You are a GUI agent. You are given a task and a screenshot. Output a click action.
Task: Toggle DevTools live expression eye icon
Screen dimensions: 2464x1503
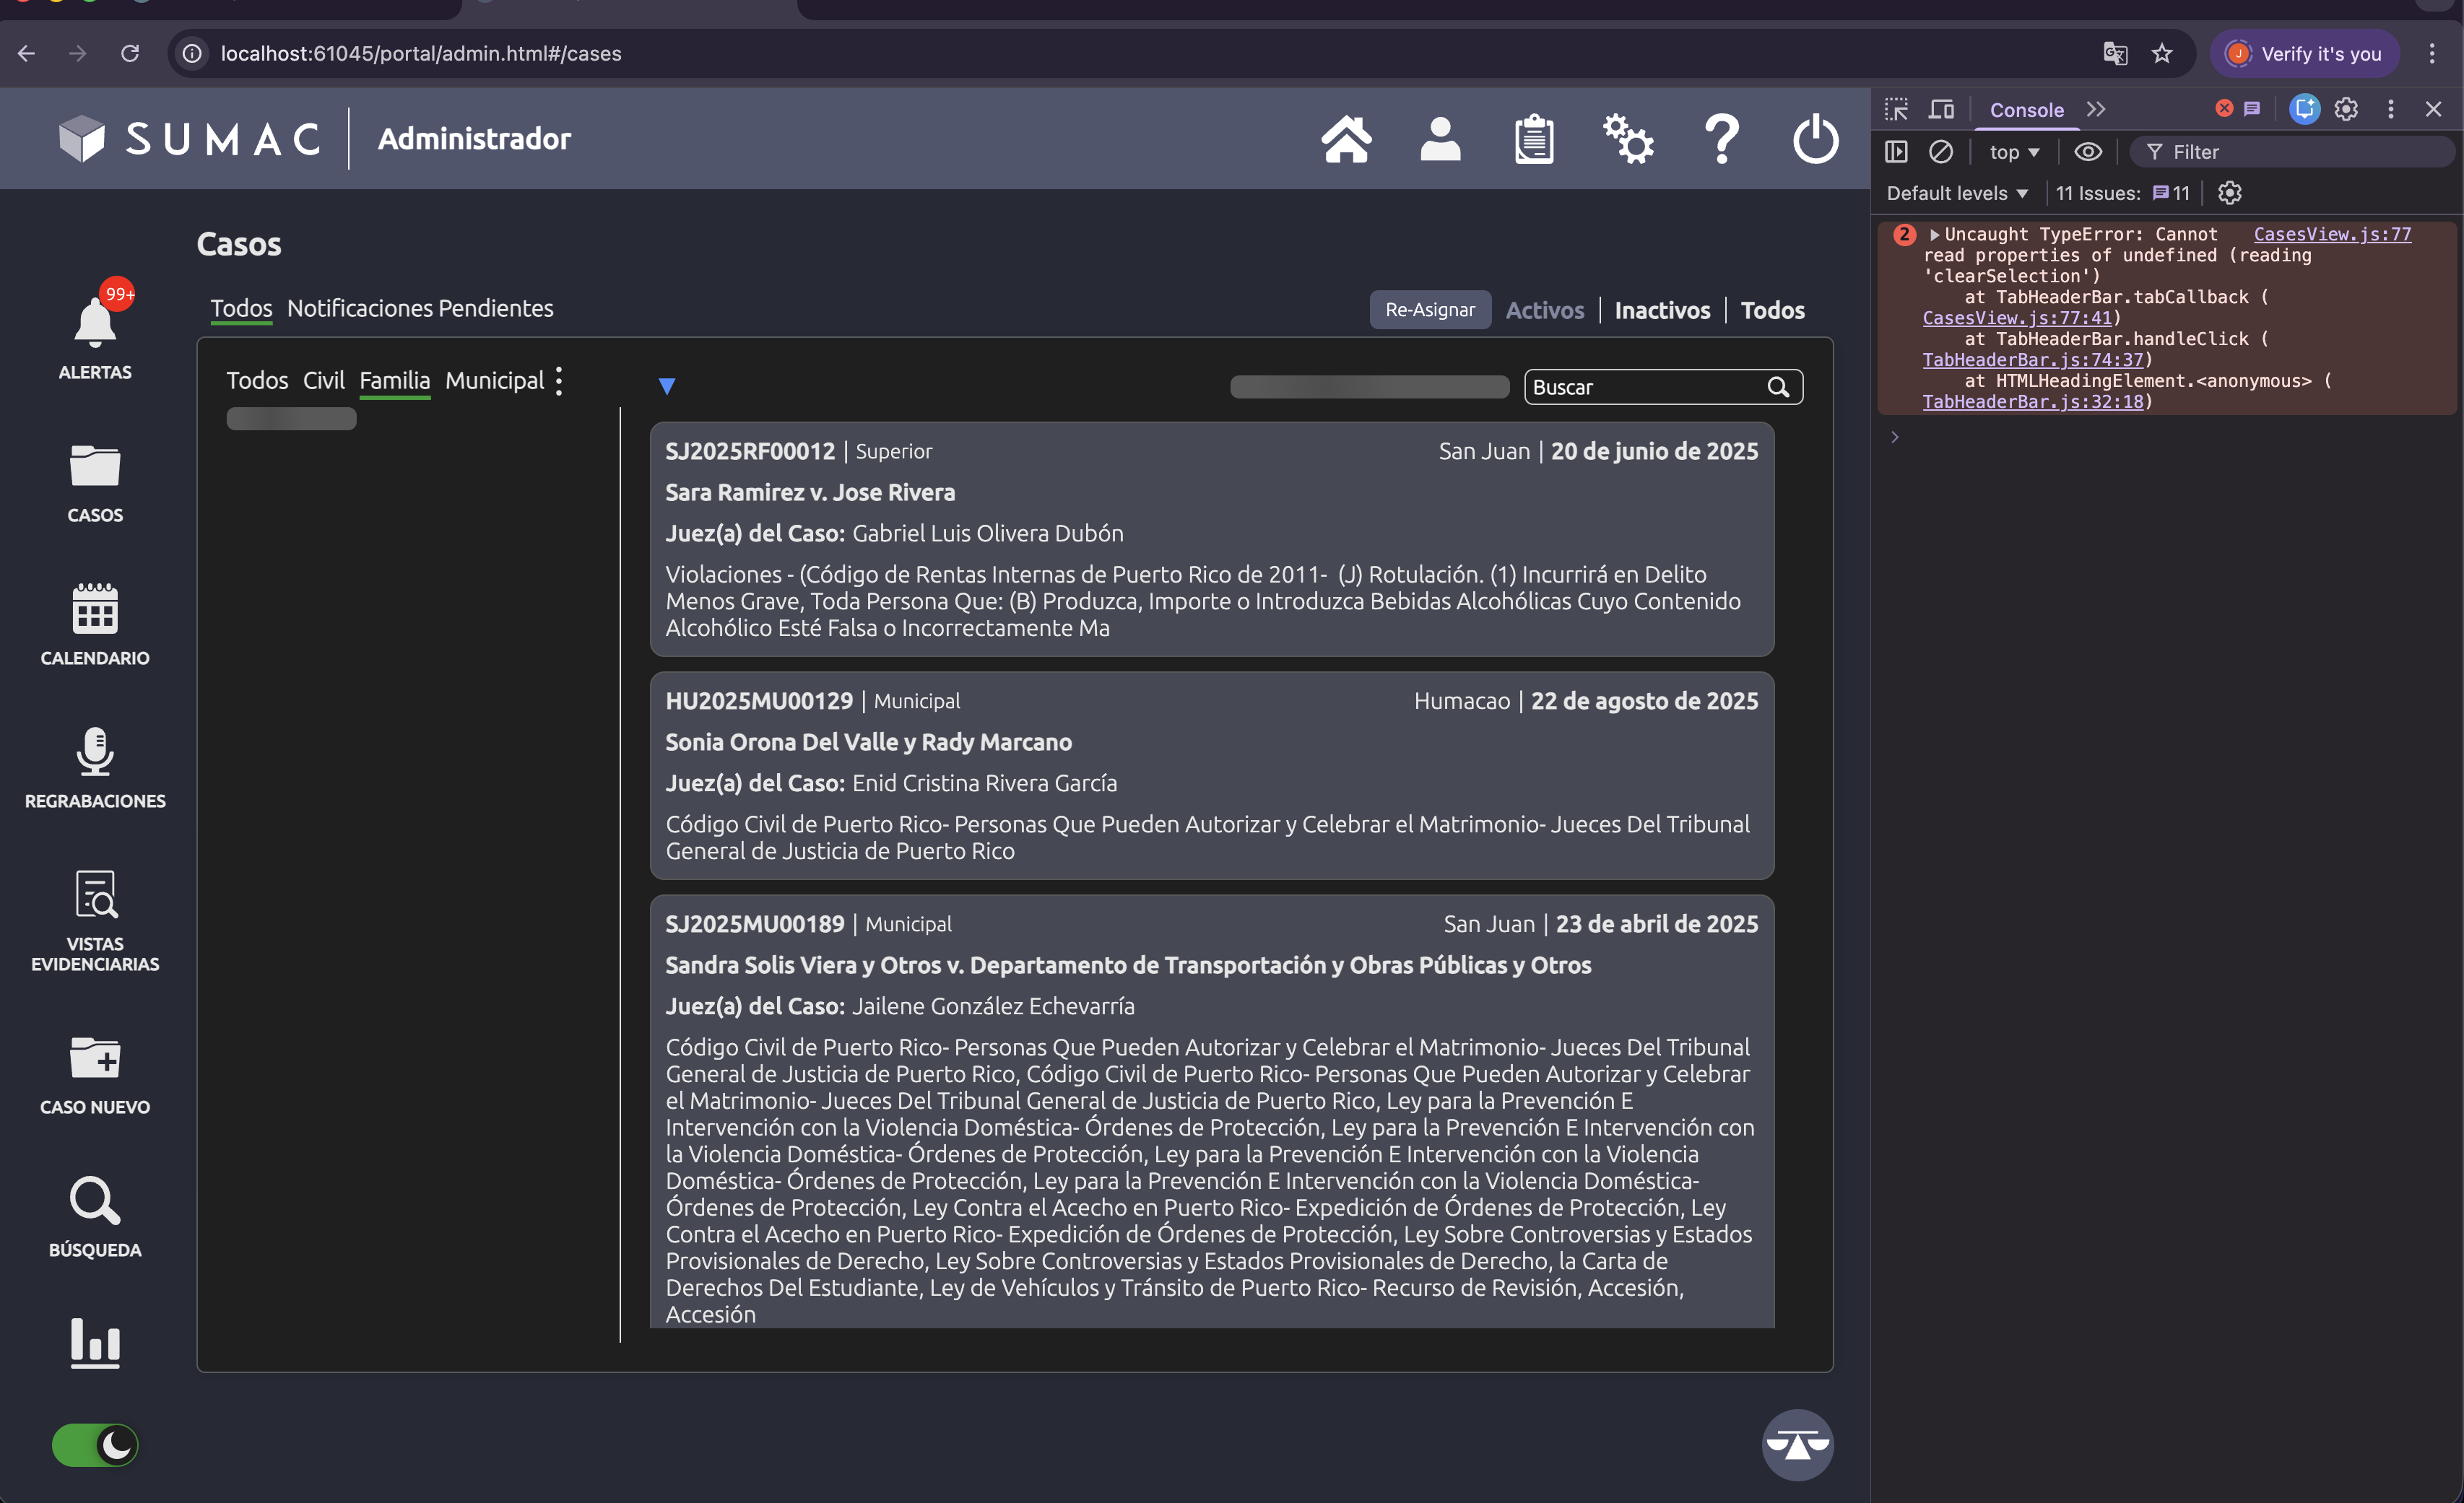pyautogui.click(x=2087, y=152)
